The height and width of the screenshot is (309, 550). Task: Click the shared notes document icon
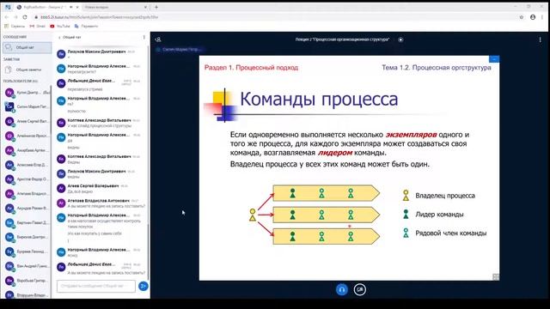point(9,70)
